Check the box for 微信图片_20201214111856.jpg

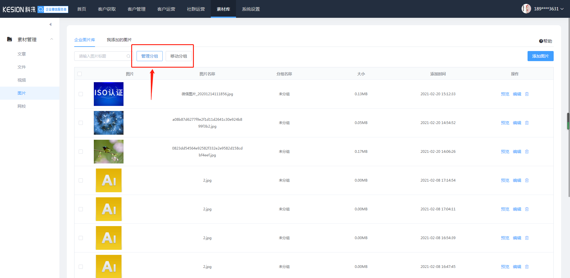(81, 94)
